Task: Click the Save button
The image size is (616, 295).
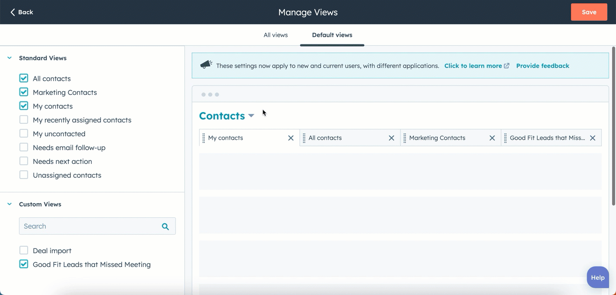Action: 589,12
